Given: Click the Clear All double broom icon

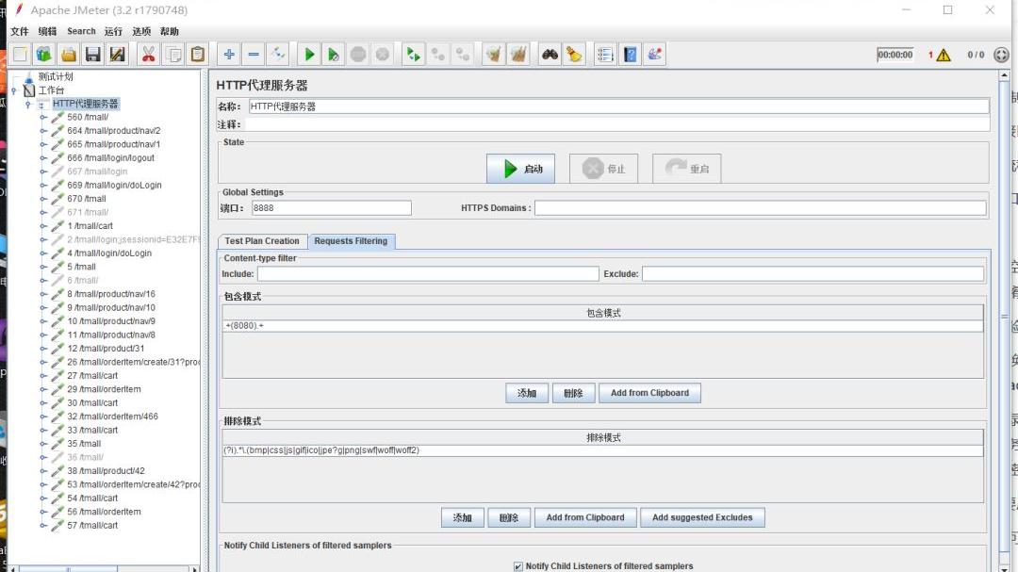Looking at the screenshot, I should tap(518, 55).
